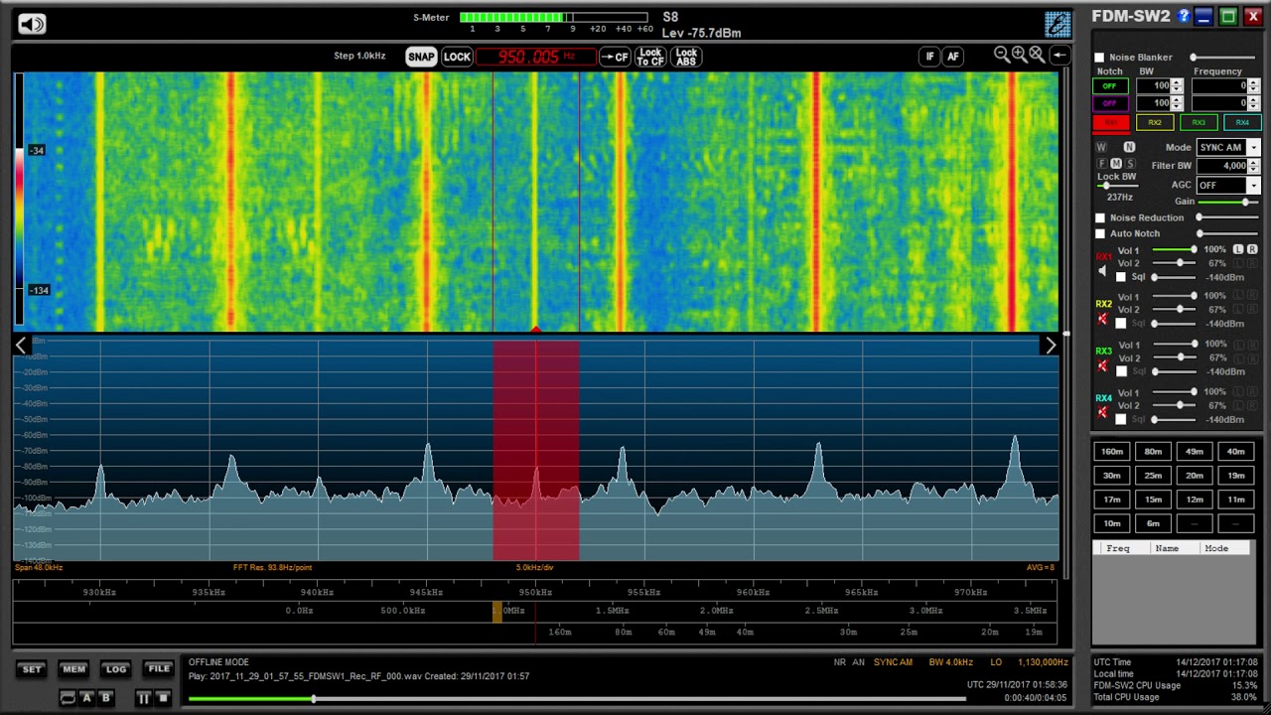The image size is (1271, 715).
Task: Enable the Auto Notch checkbox
Action: click(1099, 234)
